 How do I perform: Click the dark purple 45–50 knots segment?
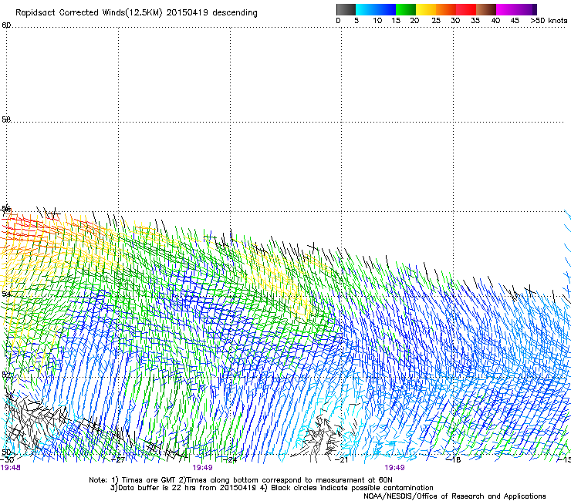pyautogui.click(x=526, y=9)
